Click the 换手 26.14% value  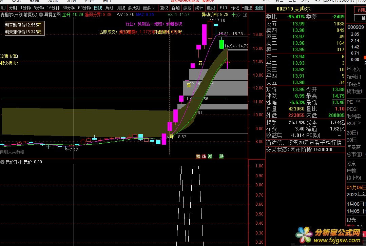(296, 122)
